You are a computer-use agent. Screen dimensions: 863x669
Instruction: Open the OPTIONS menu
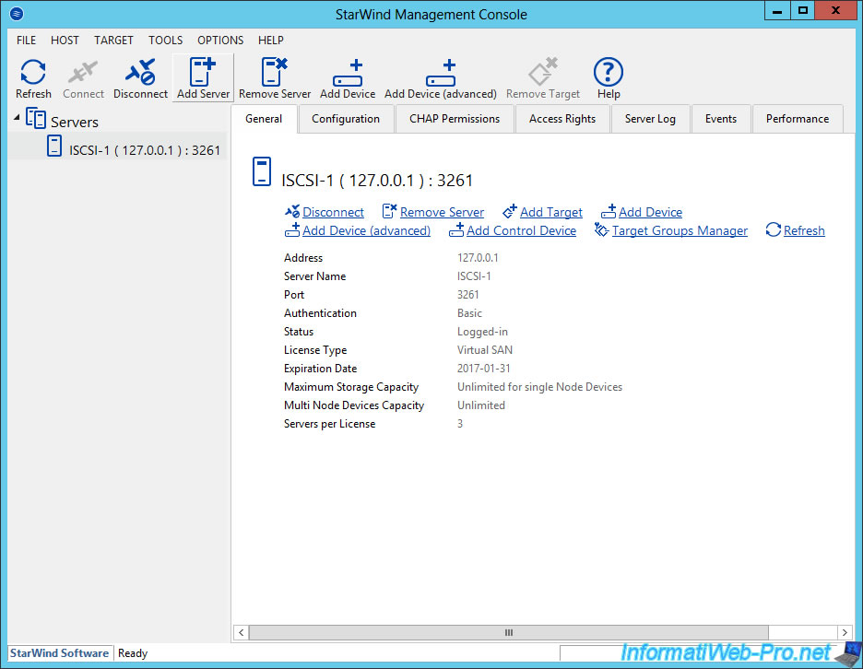(x=220, y=41)
